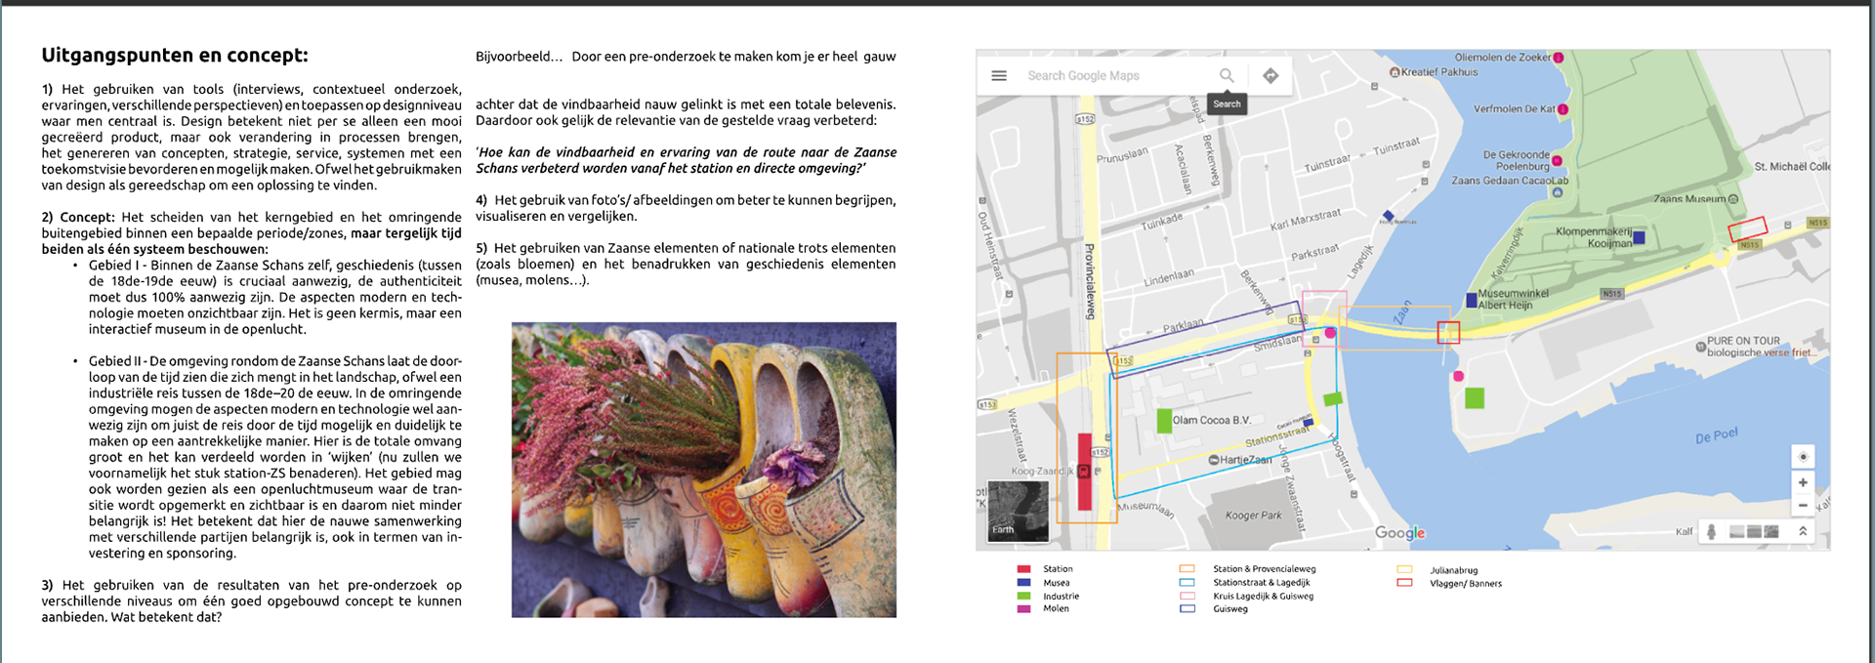This screenshot has width=1875, height=663.
Task: Click blue square beside Museumwinkel Albert Heijn
Action: tap(1472, 300)
